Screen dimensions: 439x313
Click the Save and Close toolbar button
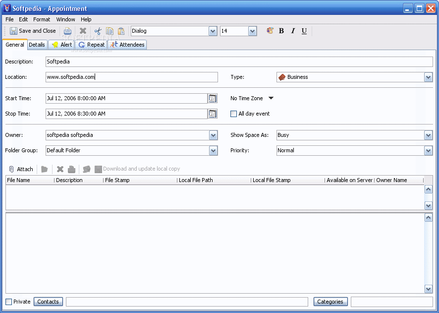[33, 31]
